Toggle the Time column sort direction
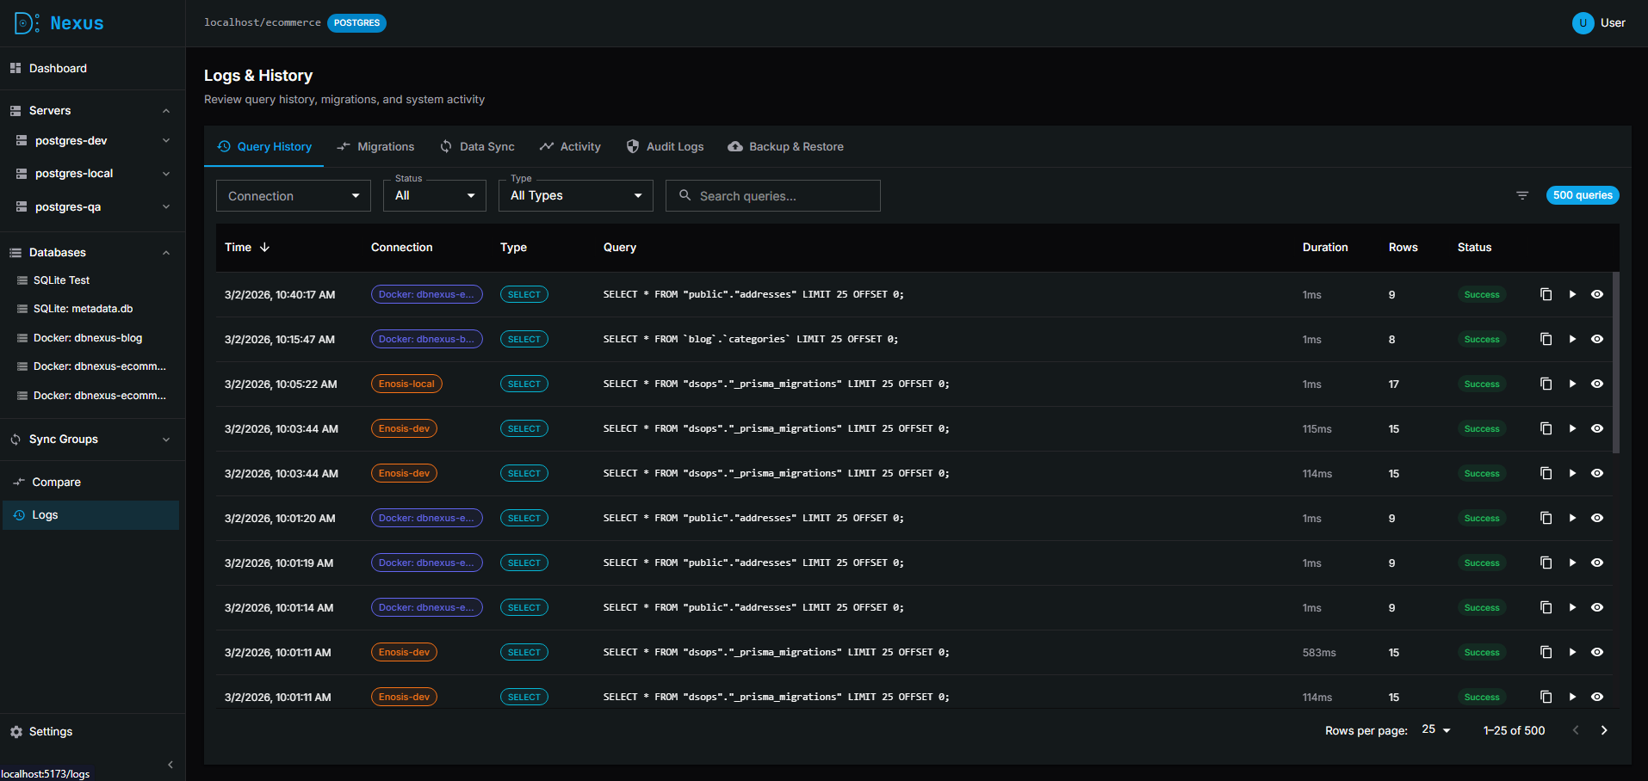Image resolution: width=1648 pixels, height=781 pixels. 263,247
